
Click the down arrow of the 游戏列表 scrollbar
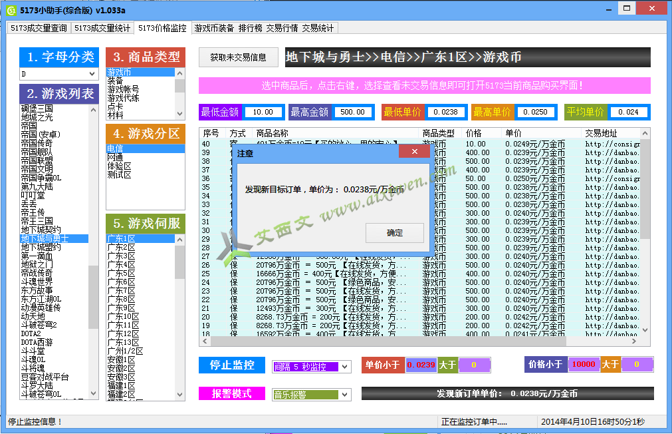(94, 393)
